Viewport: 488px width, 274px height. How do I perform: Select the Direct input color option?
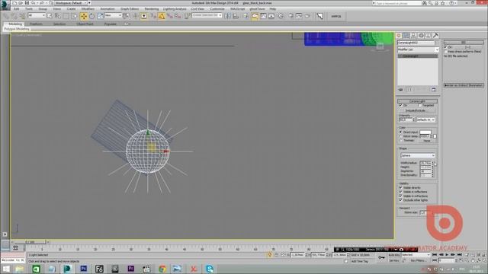401,132
